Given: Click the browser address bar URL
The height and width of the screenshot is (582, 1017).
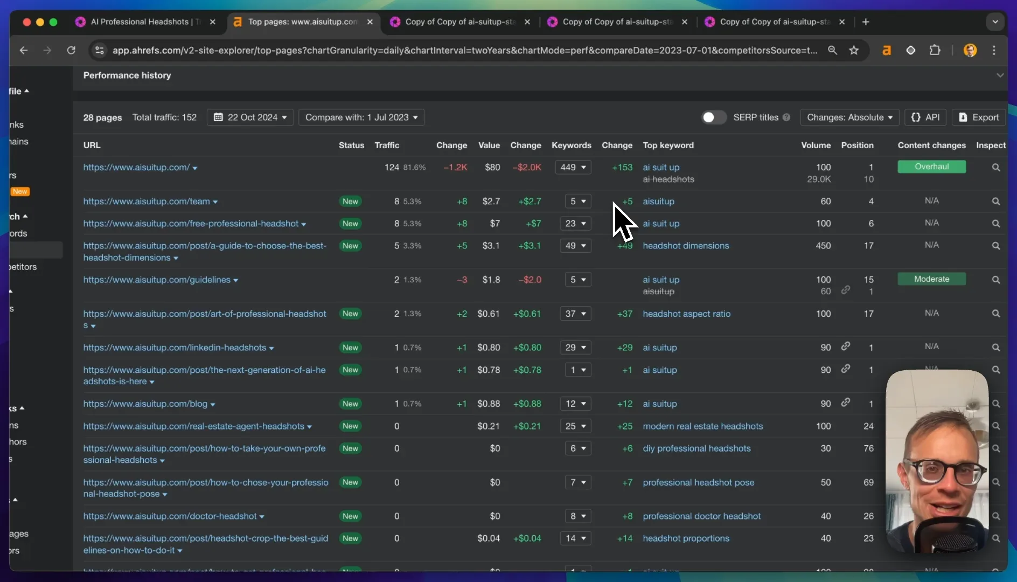Looking at the screenshot, I should [x=464, y=50].
